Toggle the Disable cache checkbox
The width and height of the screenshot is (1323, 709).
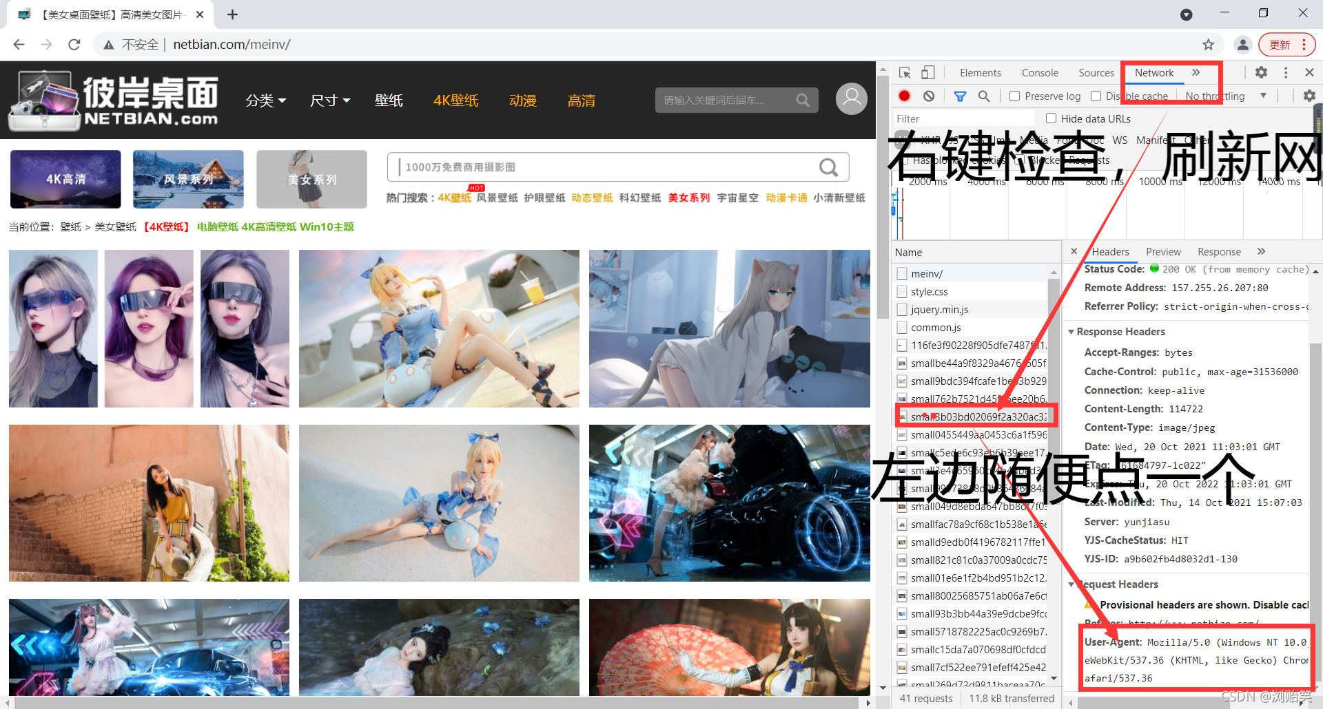(1096, 96)
